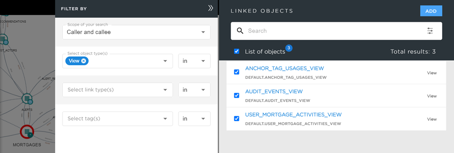Open the USER_MORTGAGE_ACTIVITIES_VIEW link
Viewport: 454px width, 153px height.
(293, 114)
